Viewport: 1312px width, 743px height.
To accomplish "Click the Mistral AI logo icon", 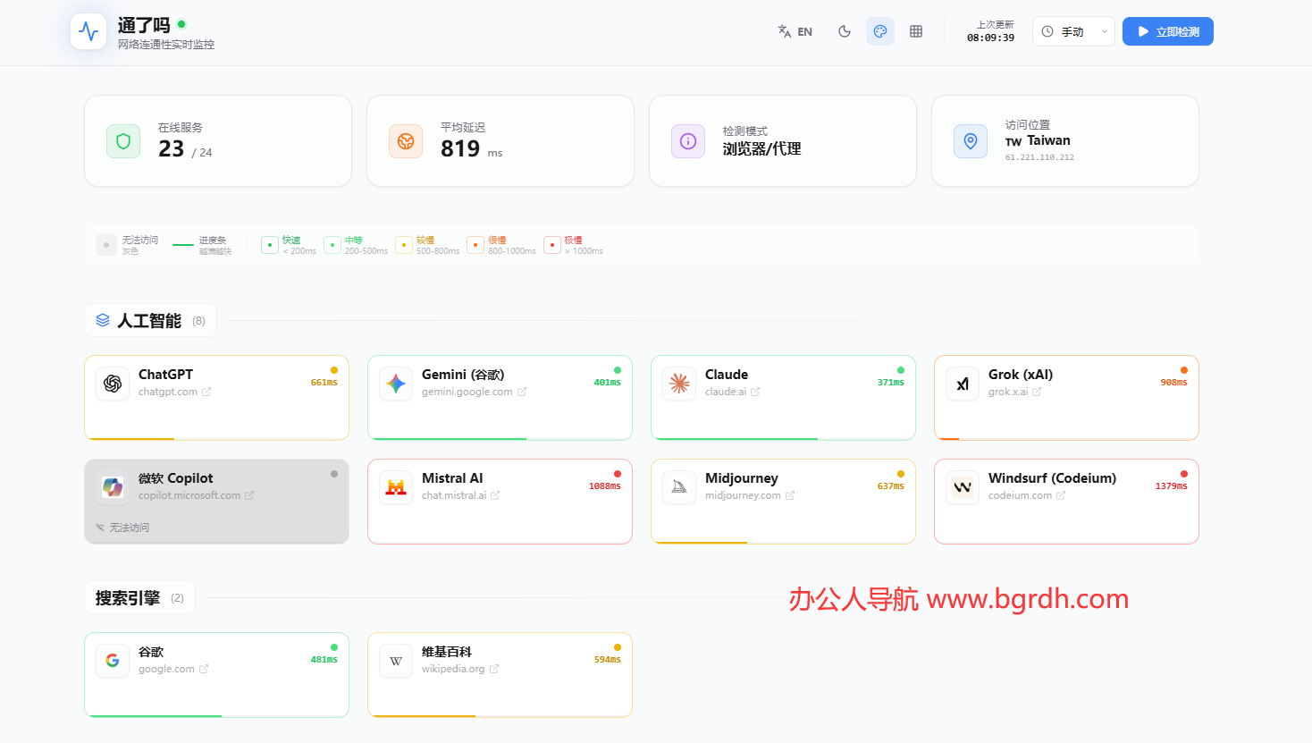I will pos(396,487).
